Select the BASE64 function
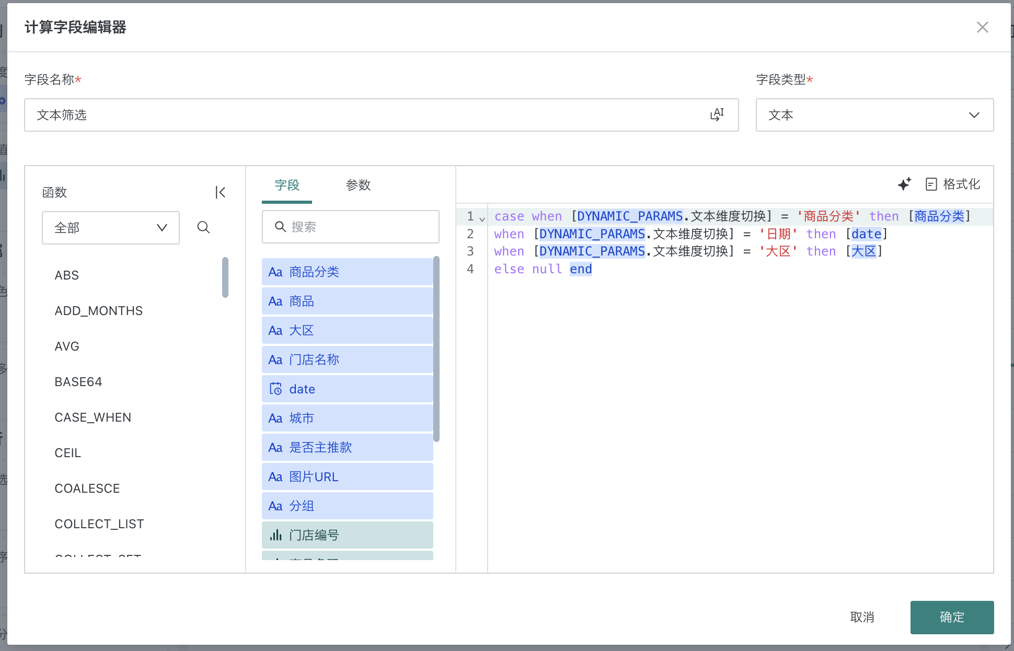Screen dimensions: 1014x651 click(x=78, y=382)
